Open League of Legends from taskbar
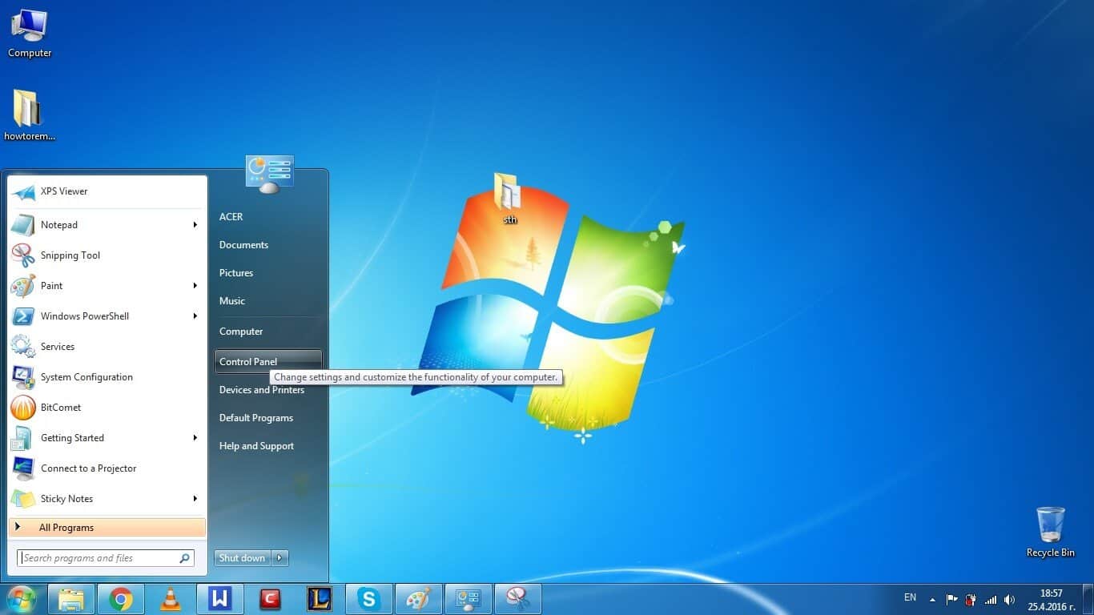The width and height of the screenshot is (1094, 615). [319, 599]
